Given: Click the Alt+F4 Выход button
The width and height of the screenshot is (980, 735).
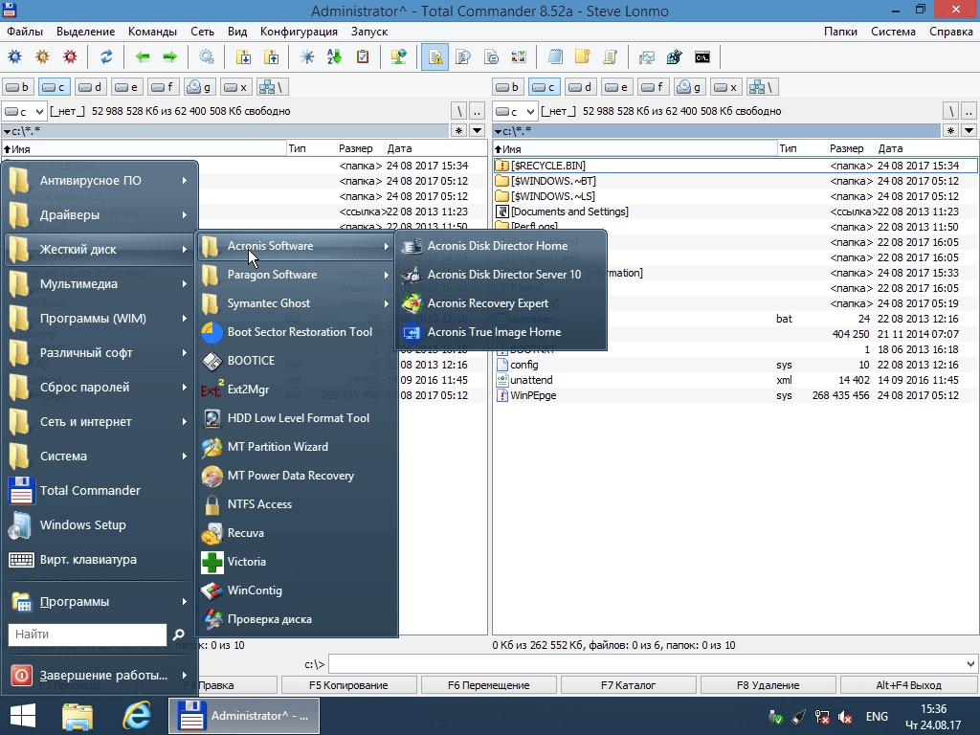Looking at the screenshot, I should [x=909, y=685].
